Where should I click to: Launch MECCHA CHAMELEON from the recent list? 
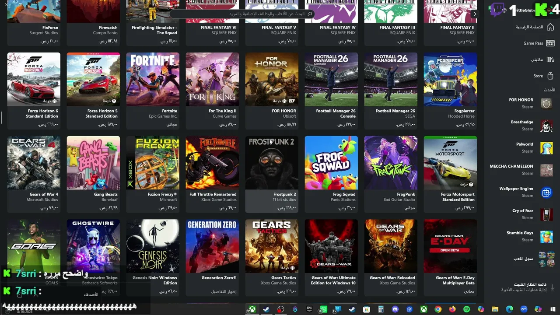point(521,170)
